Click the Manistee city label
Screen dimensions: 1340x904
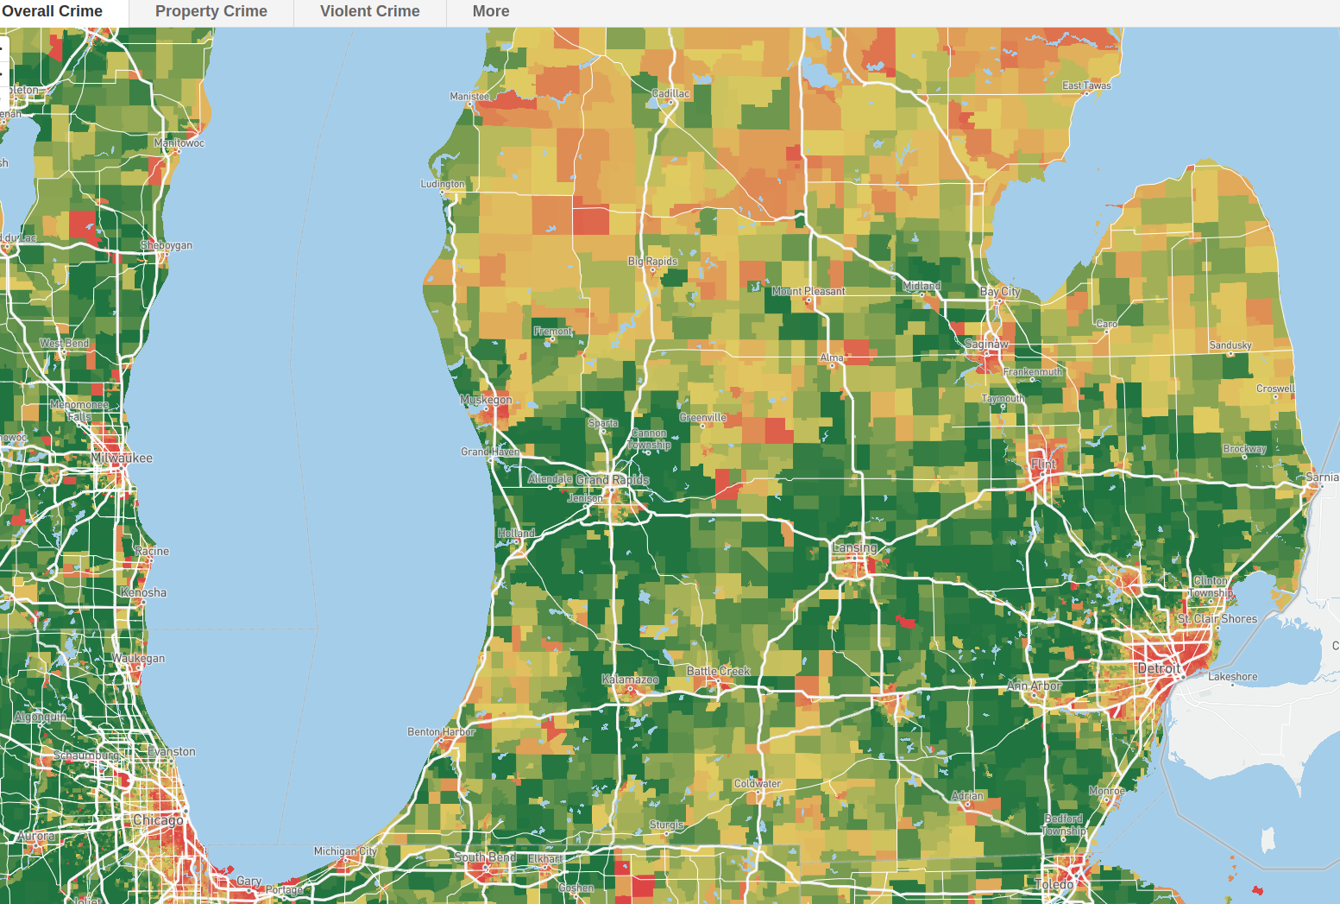469,97
